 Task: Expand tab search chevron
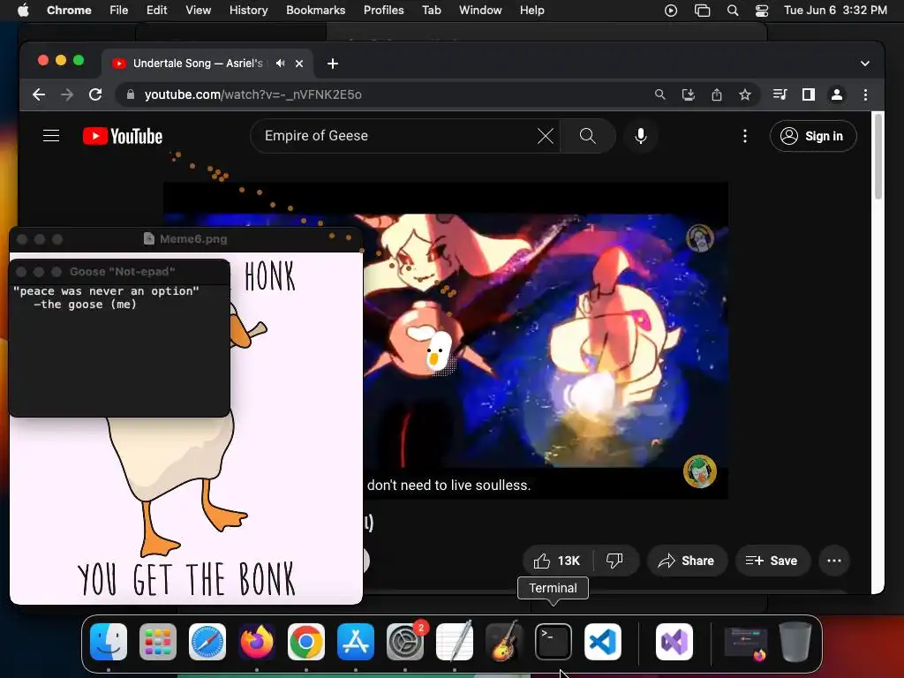pyautogui.click(x=865, y=64)
